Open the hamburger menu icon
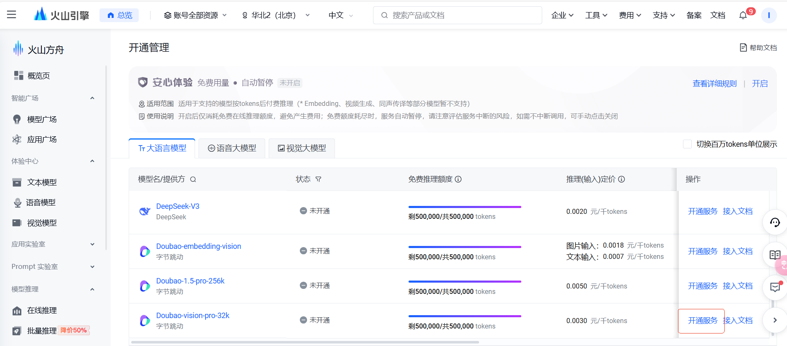 [12, 15]
